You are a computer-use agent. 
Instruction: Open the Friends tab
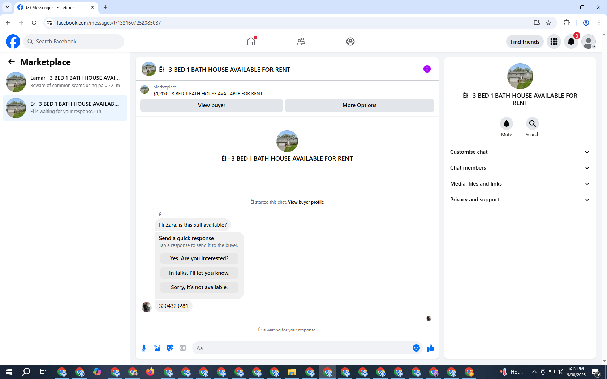[301, 42]
